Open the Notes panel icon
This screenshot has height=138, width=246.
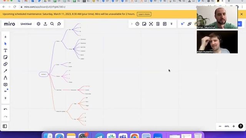coord(165,24)
